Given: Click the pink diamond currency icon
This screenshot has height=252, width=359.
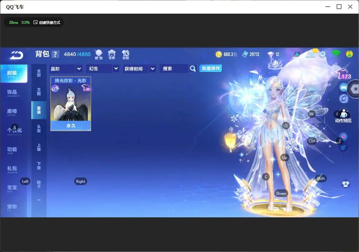Looking at the screenshot, I should point(270,54).
